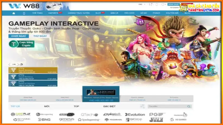This screenshot has width=223, height=125.
Task: Click the Sherlock Holmes game thumbnail image
Action: [x=101, y=92]
